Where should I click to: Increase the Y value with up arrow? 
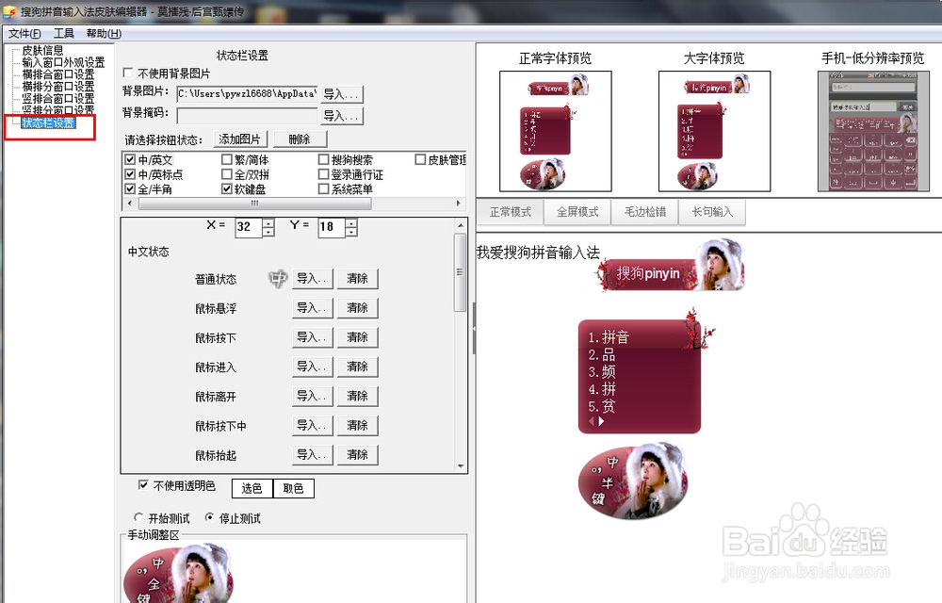pyautogui.click(x=351, y=222)
